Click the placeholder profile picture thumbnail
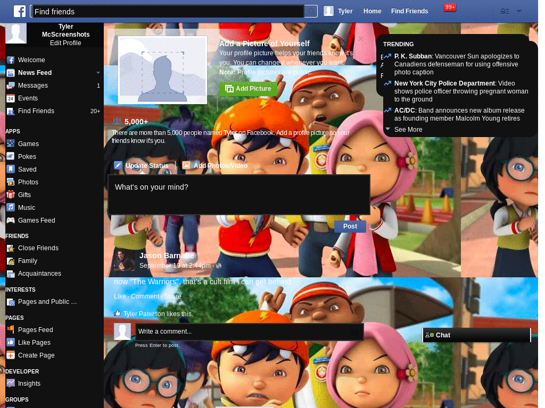 [x=162, y=70]
